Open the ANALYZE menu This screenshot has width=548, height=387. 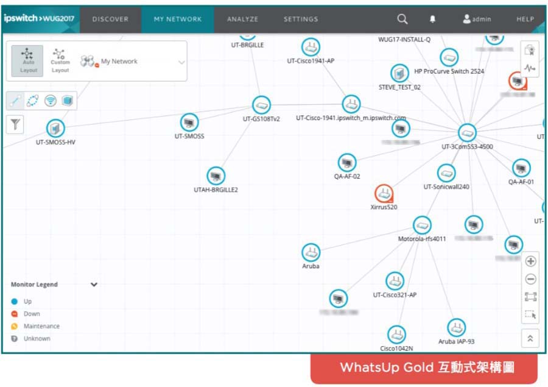pos(242,20)
